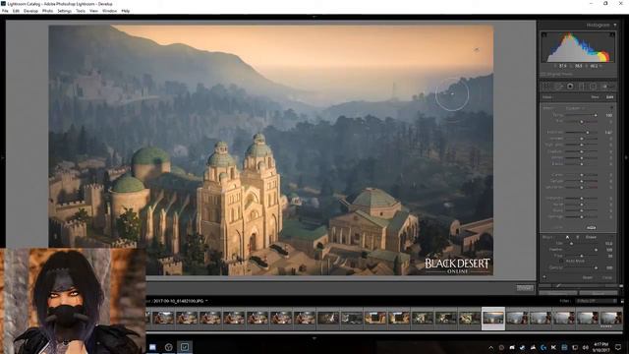Click the Previous button at the panel bottom
629x354 pixels.
coord(558,293)
